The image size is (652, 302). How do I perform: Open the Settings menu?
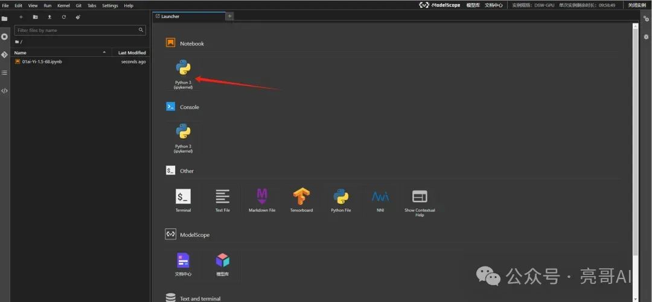[x=110, y=5]
